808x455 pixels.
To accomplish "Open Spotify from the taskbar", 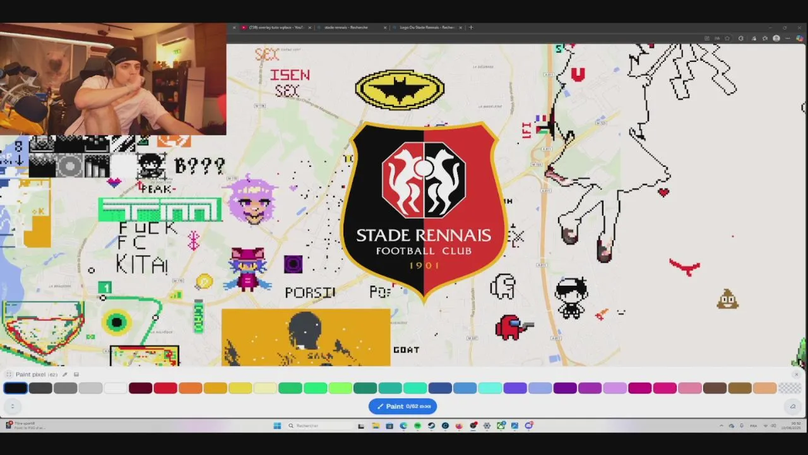I will (417, 426).
